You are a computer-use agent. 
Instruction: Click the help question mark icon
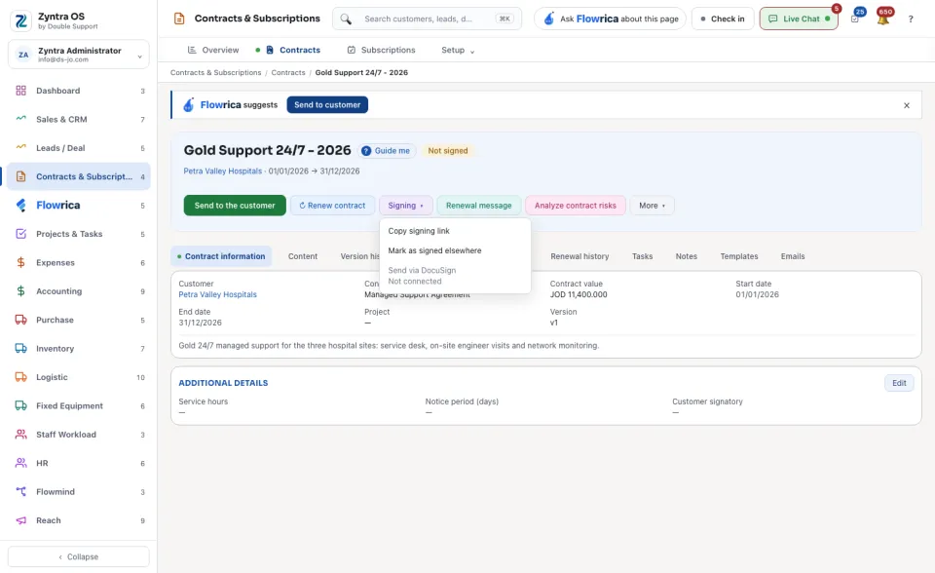pyautogui.click(x=911, y=19)
